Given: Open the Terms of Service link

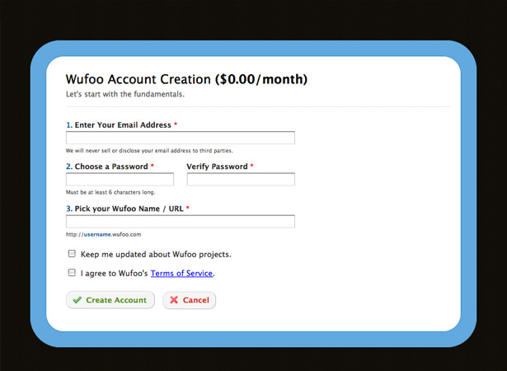Looking at the screenshot, I should (x=181, y=274).
